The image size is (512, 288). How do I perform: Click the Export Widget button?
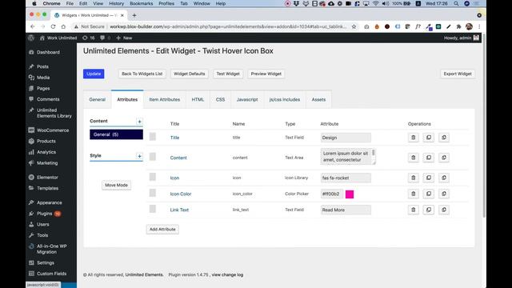pyautogui.click(x=458, y=74)
